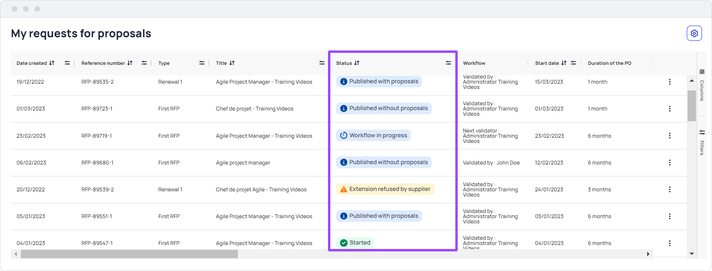
Task: Open filter for Date created column
Action: tap(67, 63)
